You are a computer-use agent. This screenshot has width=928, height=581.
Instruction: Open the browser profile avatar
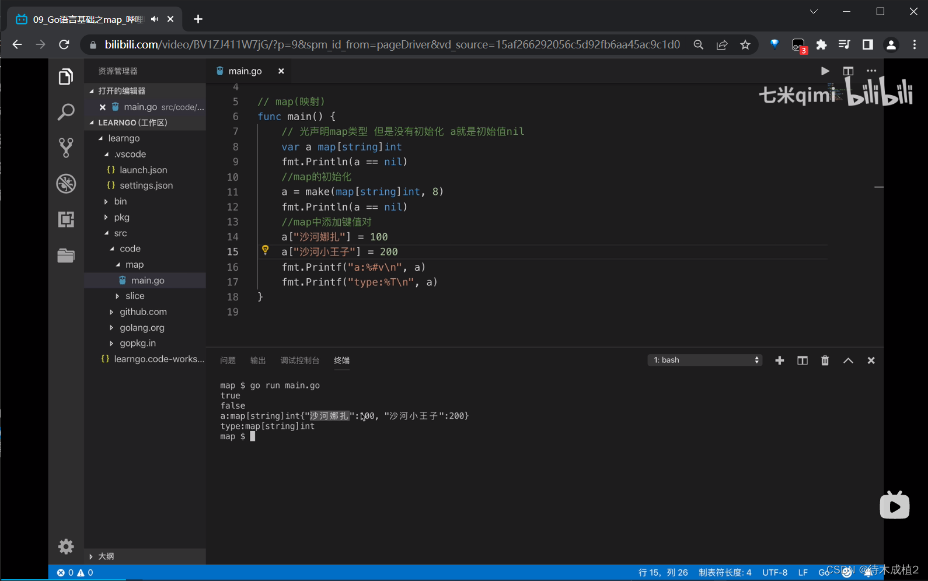tap(891, 44)
